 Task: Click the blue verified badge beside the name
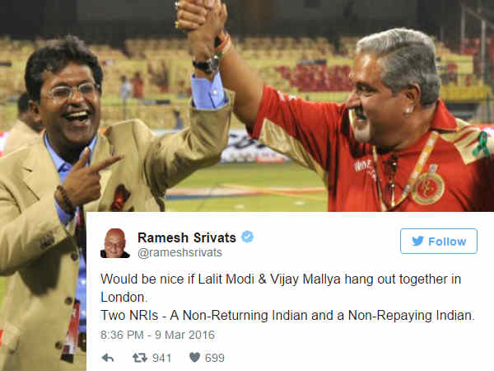(247, 237)
